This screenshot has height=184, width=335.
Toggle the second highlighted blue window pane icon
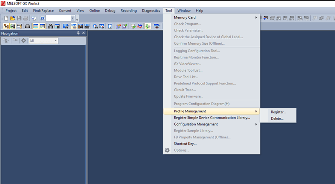tap(42, 26)
